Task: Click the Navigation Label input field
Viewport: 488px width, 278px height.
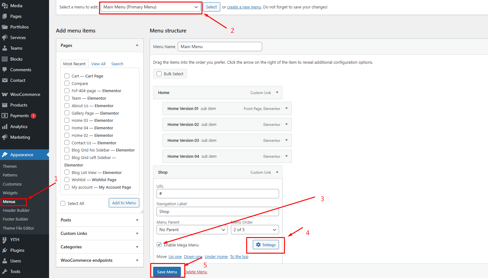Action: 217,211
